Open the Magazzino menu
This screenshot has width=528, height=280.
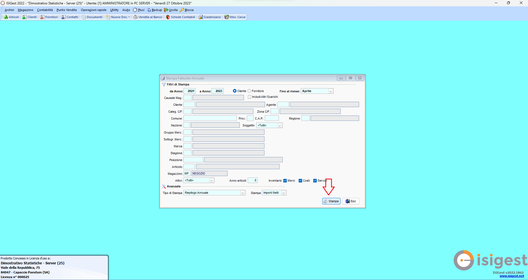pos(25,10)
